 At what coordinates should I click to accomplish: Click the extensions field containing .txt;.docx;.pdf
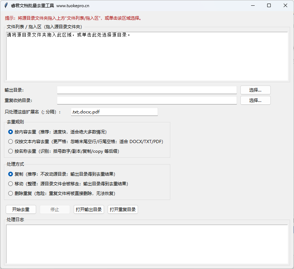coord(114,112)
